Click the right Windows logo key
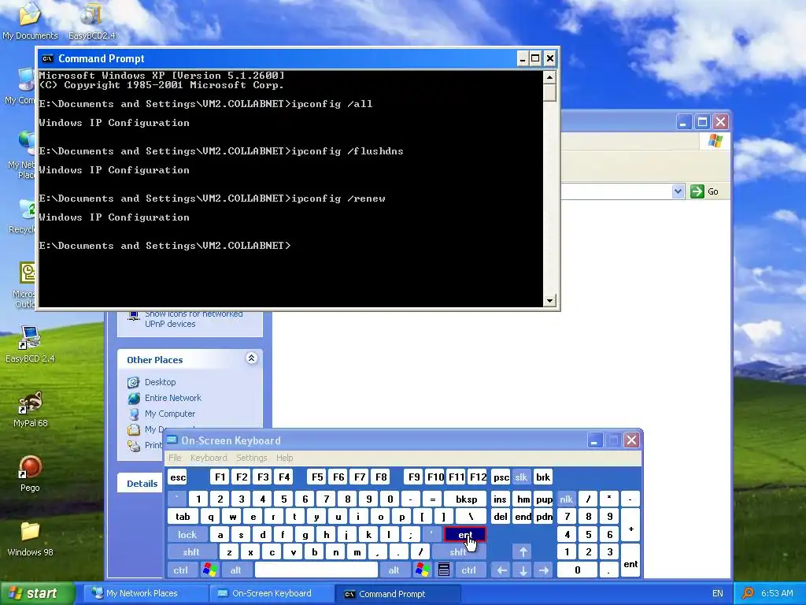This screenshot has width=806, height=605. tap(423, 570)
